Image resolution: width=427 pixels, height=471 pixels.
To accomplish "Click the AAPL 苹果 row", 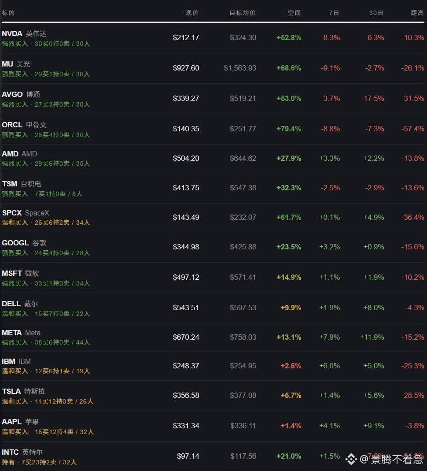I will click(213, 426).
